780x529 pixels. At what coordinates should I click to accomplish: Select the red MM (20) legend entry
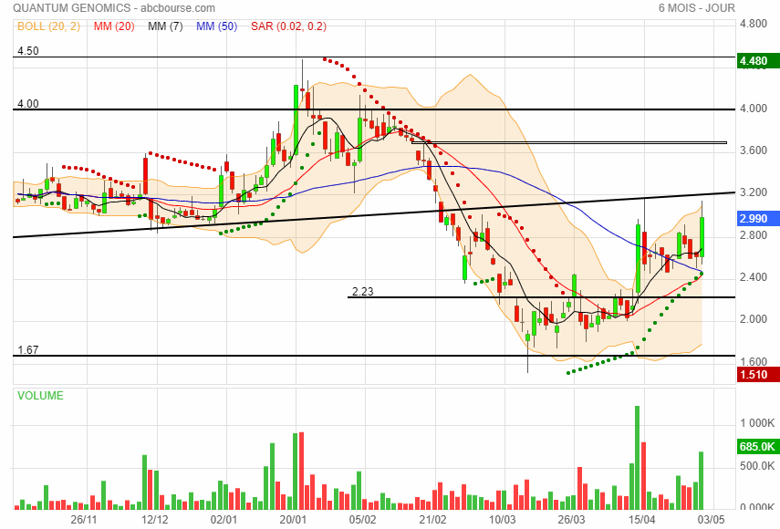coord(114,26)
